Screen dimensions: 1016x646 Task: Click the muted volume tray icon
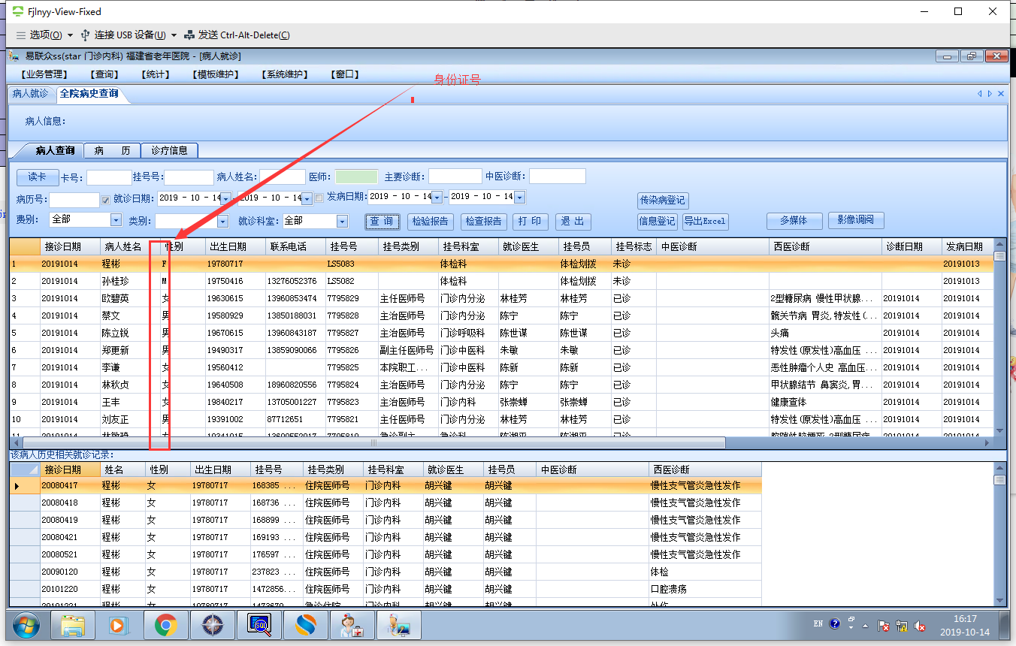[x=919, y=625]
